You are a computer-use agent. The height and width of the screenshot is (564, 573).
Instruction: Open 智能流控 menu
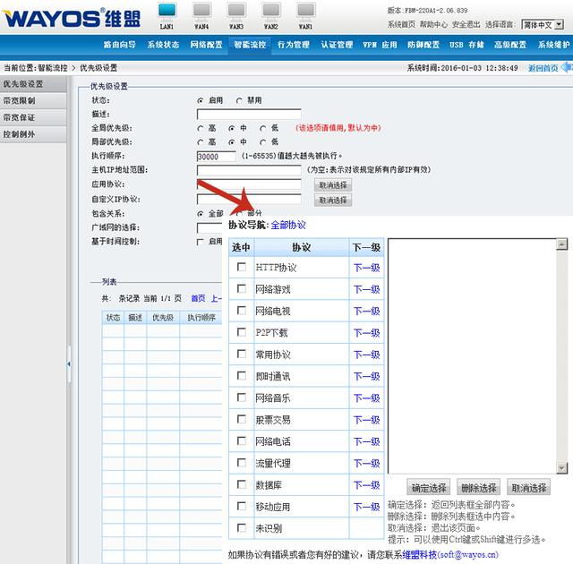click(250, 45)
